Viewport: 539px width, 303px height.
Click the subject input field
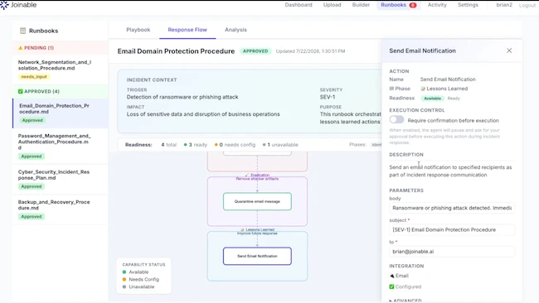click(x=452, y=229)
